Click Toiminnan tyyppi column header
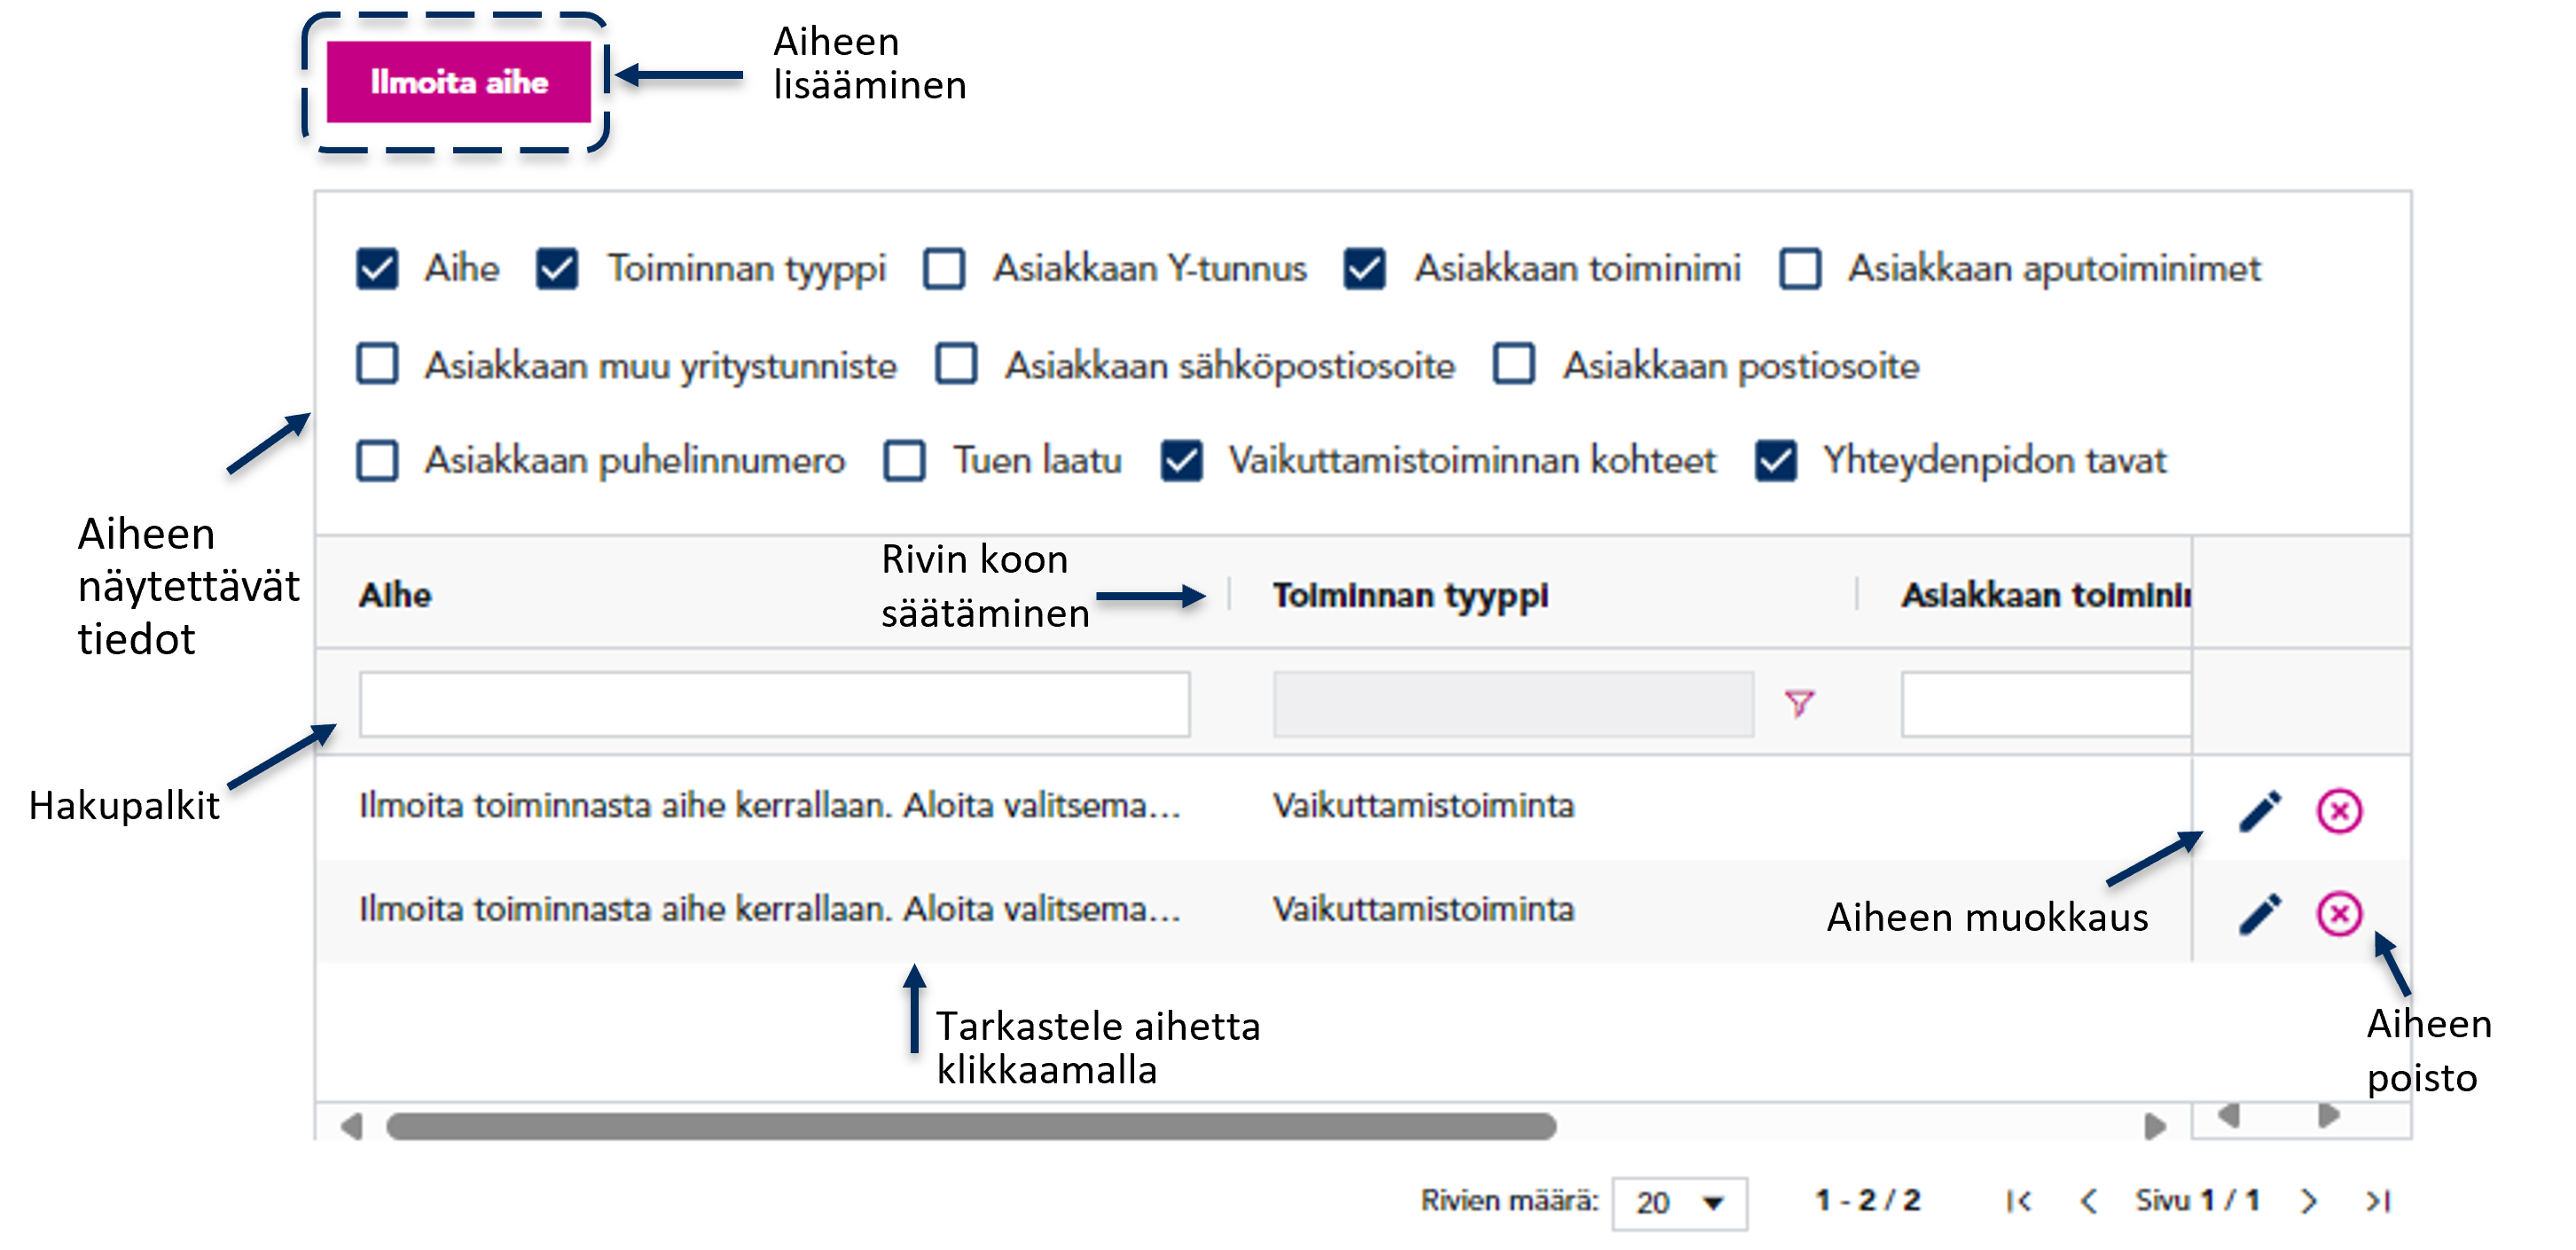The image size is (2576, 1250). click(1410, 595)
